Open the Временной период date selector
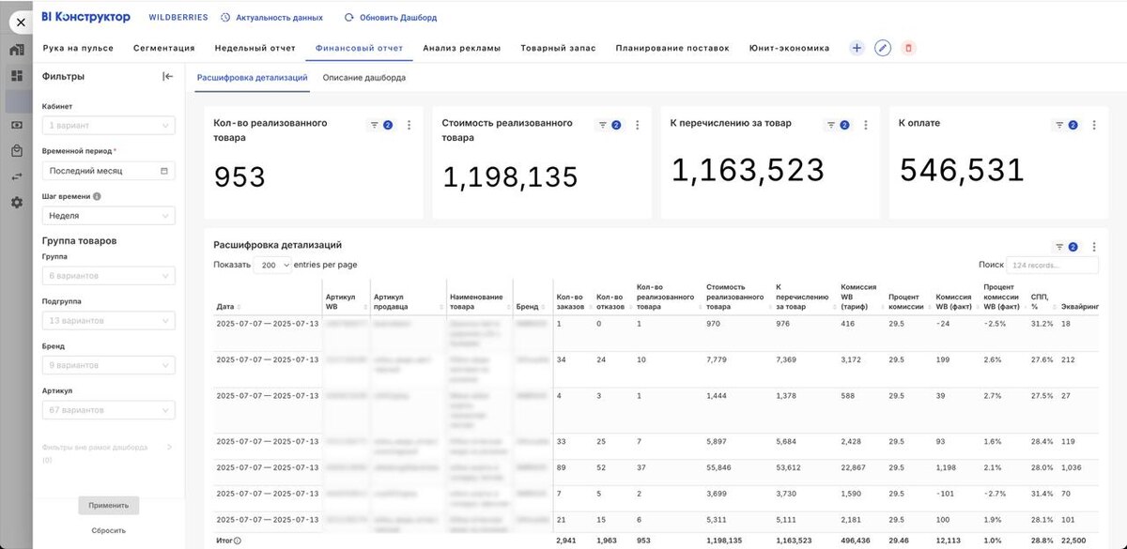Screen dimensions: 1127x549 (x=108, y=171)
